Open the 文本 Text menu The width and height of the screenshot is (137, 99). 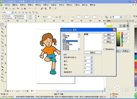pos(62,5)
